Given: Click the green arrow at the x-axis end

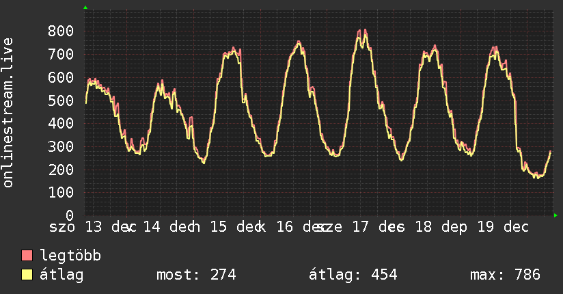Looking at the screenshot, I should coord(555,215).
